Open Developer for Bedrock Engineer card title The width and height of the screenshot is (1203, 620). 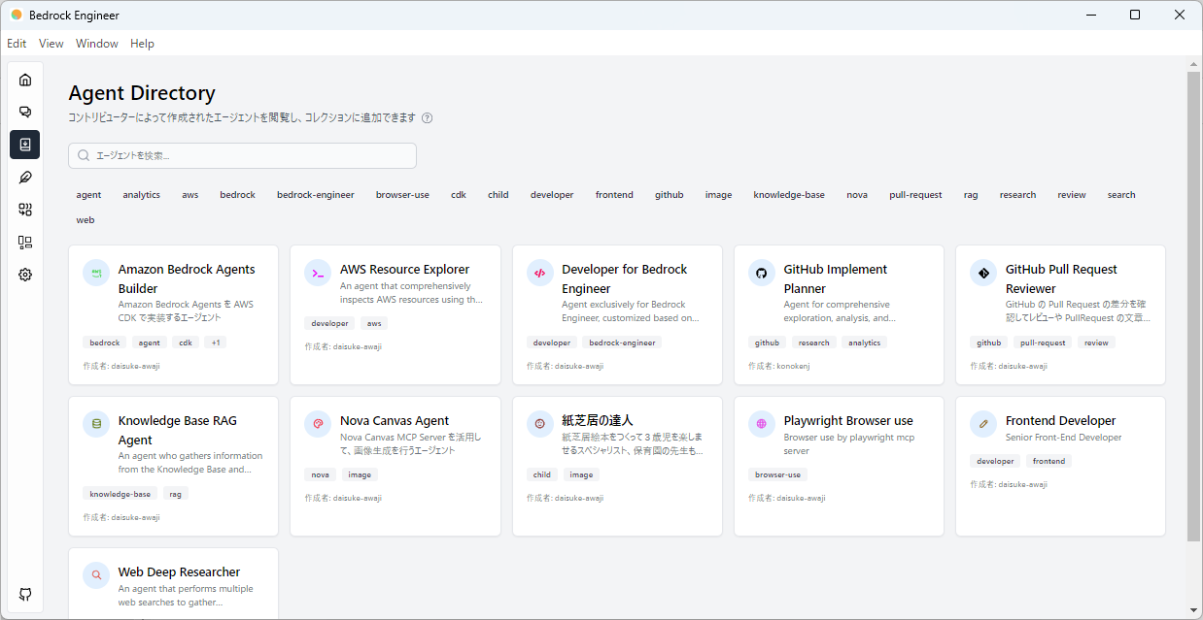pos(625,278)
